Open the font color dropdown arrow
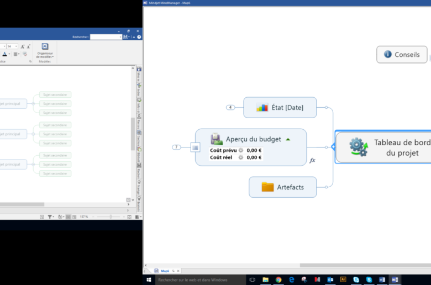431x285 pixels. pyautogui.click(x=10, y=54)
